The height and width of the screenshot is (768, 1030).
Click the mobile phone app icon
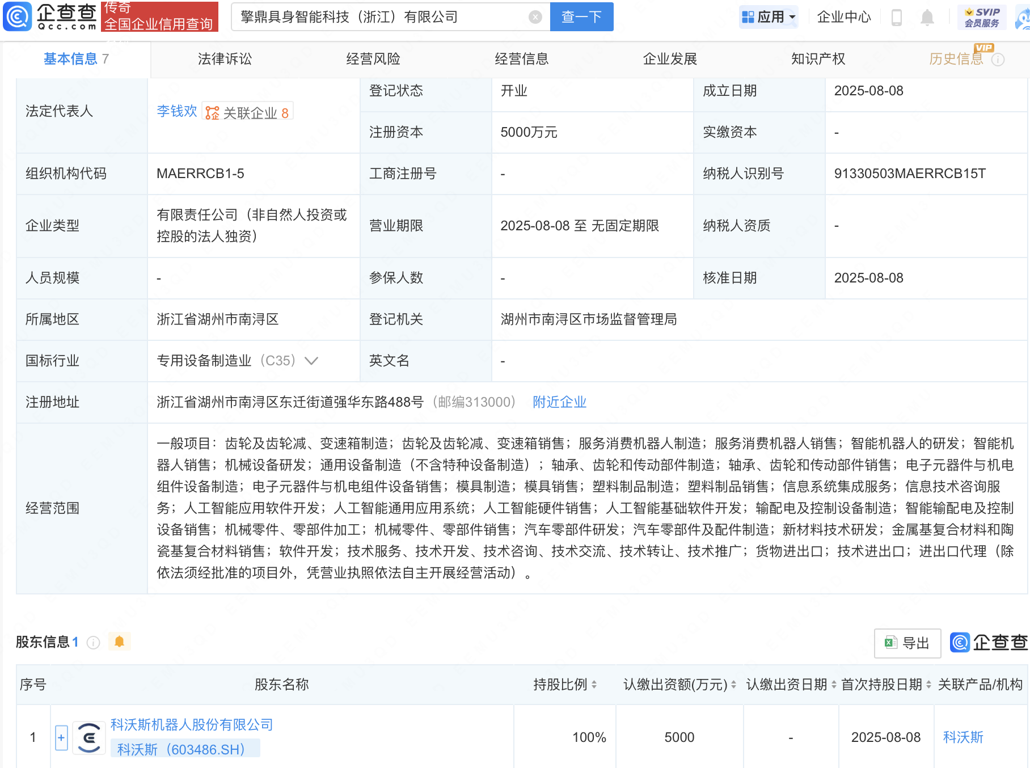point(897,17)
